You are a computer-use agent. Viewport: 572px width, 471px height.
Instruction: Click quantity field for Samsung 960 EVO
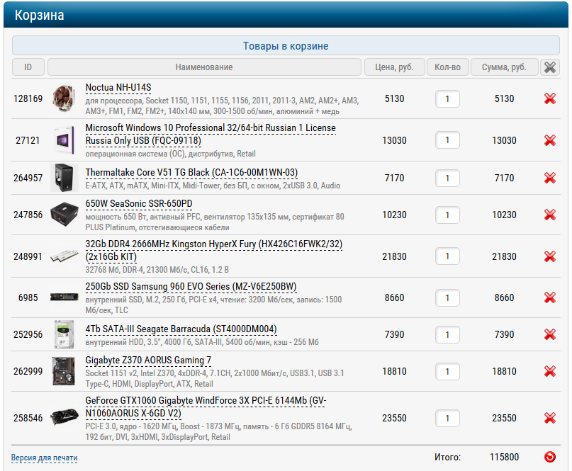point(447,298)
